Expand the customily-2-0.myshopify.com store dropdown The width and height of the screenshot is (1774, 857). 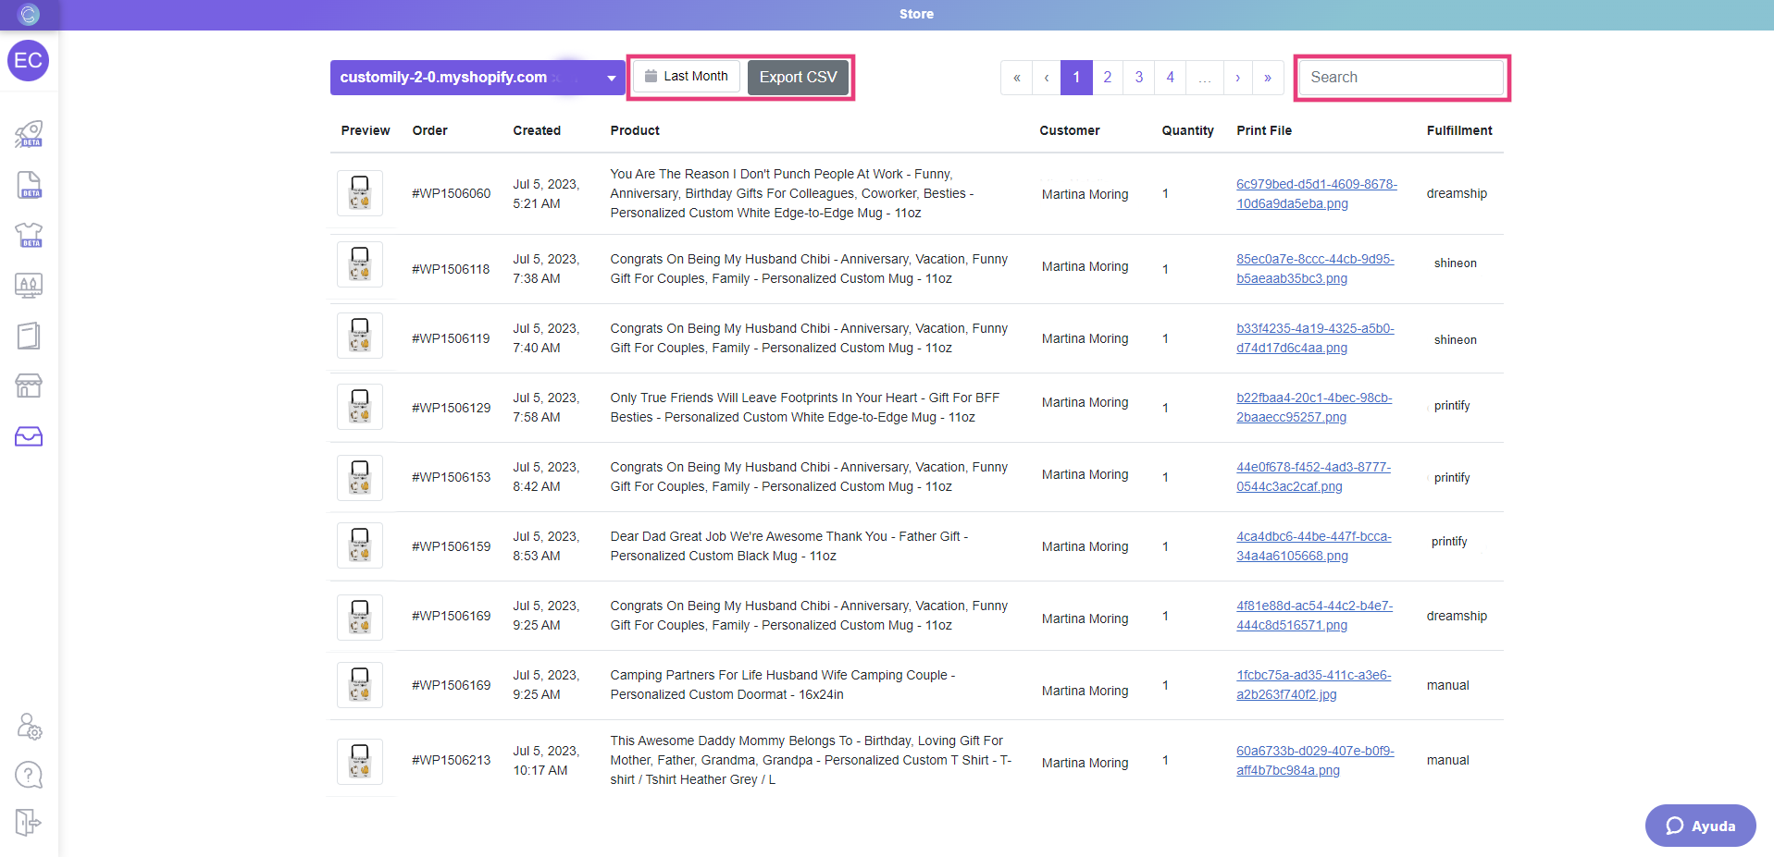point(477,78)
